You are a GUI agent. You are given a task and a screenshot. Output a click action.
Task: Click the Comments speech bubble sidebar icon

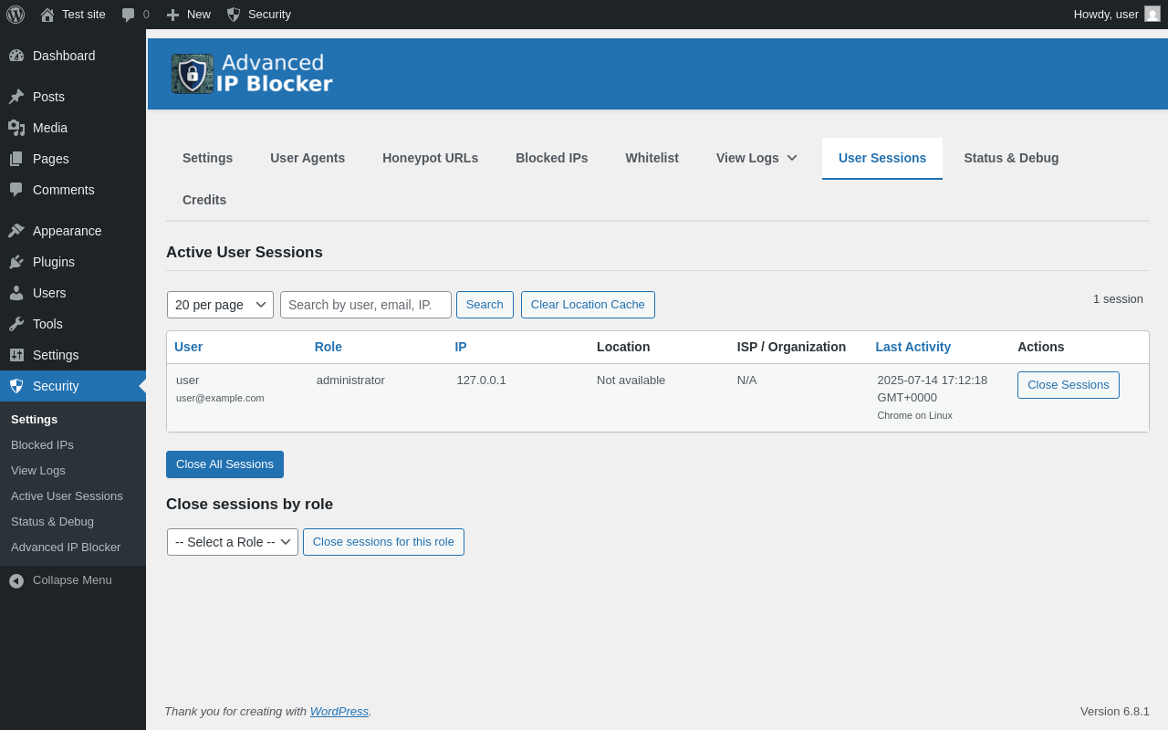tap(16, 190)
